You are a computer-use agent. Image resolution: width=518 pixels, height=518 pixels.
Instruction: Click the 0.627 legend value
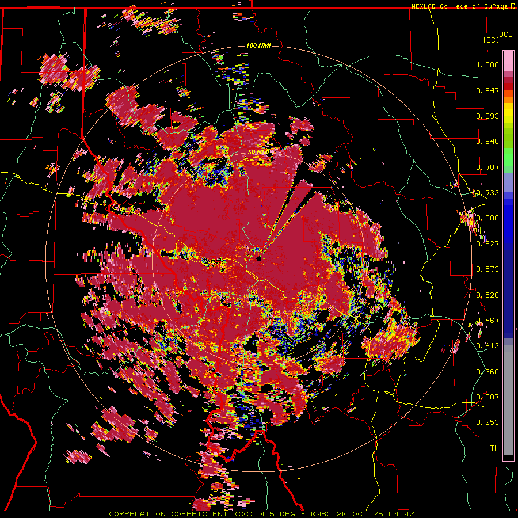487,244
